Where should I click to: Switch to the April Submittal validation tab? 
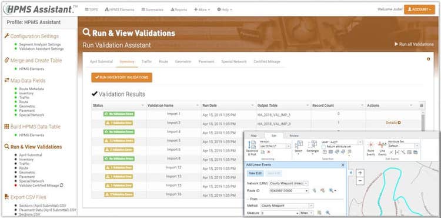coord(101,61)
